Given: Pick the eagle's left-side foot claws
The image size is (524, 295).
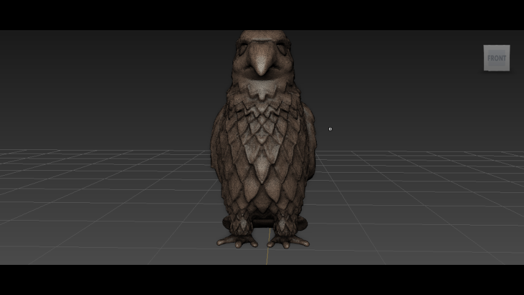Looking at the screenshot, I should (x=238, y=241).
